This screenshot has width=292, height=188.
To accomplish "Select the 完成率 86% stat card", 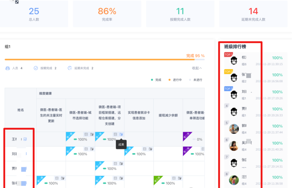I will (107, 14).
